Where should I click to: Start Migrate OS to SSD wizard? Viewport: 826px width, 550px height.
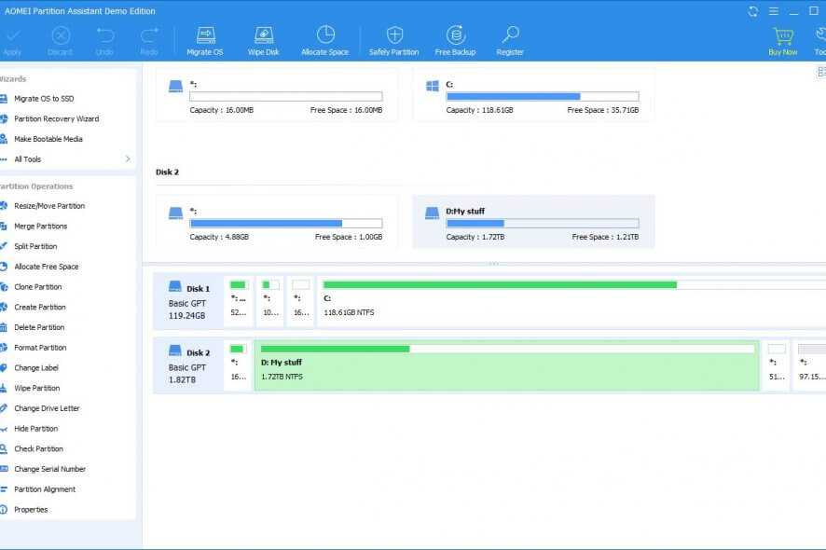coord(44,99)
